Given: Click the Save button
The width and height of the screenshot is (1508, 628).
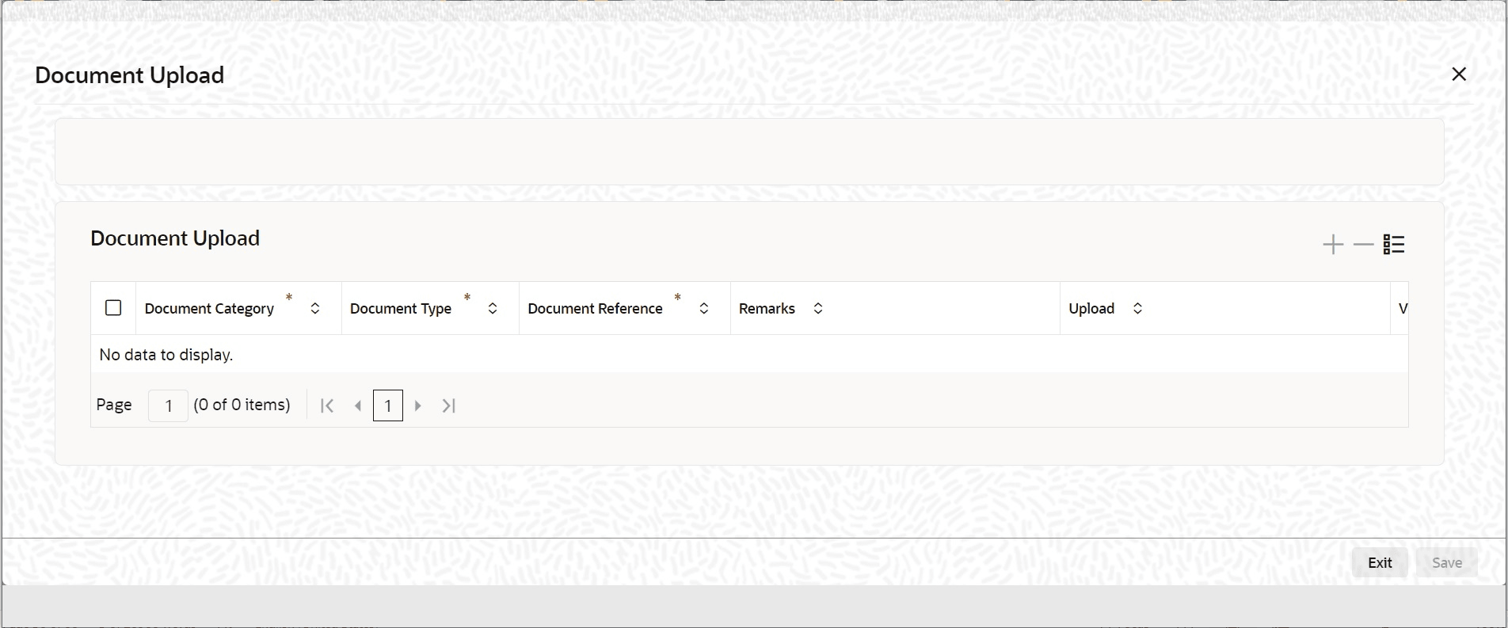Looking at the screenshot, I should pos(1446,563).
